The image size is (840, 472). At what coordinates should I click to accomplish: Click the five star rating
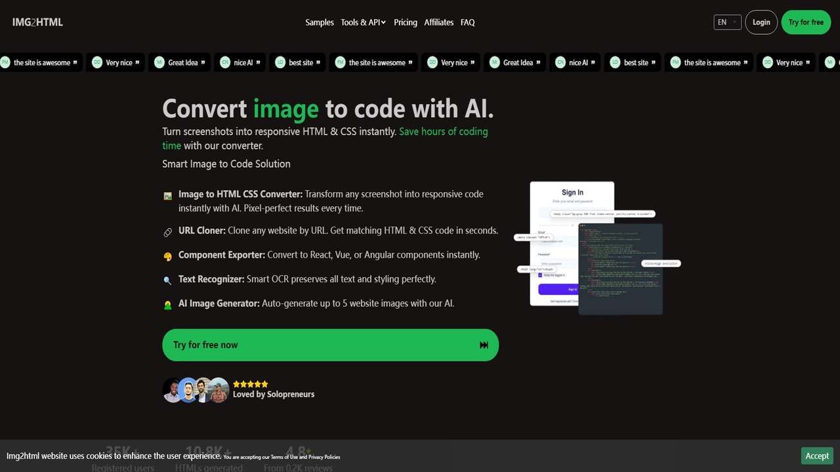[x=250, y=384]
